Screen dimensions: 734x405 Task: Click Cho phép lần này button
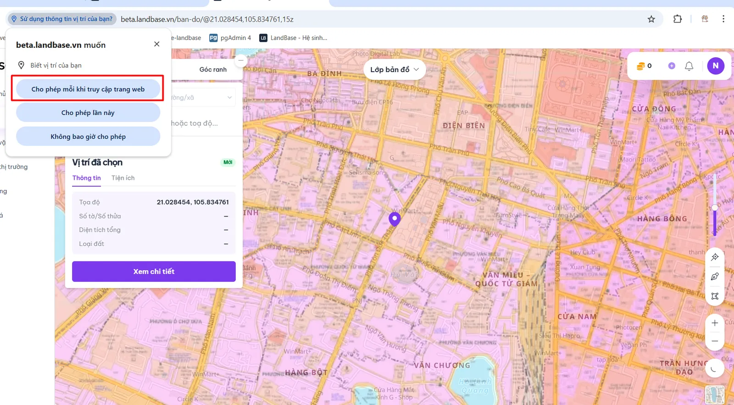point(88,112)
